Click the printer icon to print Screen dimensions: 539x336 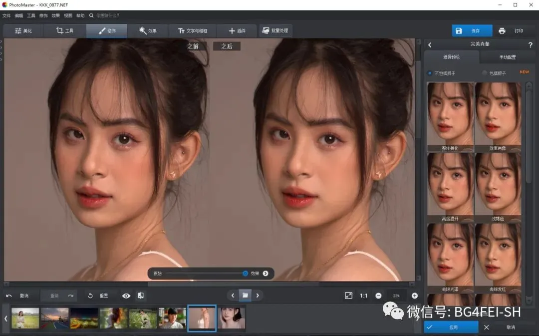[x=502, y=31]
